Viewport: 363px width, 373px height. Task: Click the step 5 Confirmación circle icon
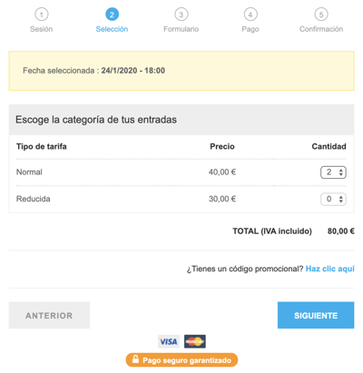point(321,15)
